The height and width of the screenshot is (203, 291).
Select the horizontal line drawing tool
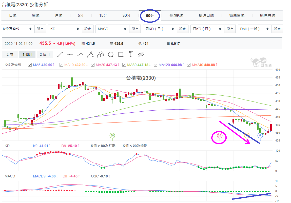click(70, 55)
